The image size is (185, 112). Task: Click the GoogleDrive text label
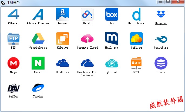click(x=38, y=48)
